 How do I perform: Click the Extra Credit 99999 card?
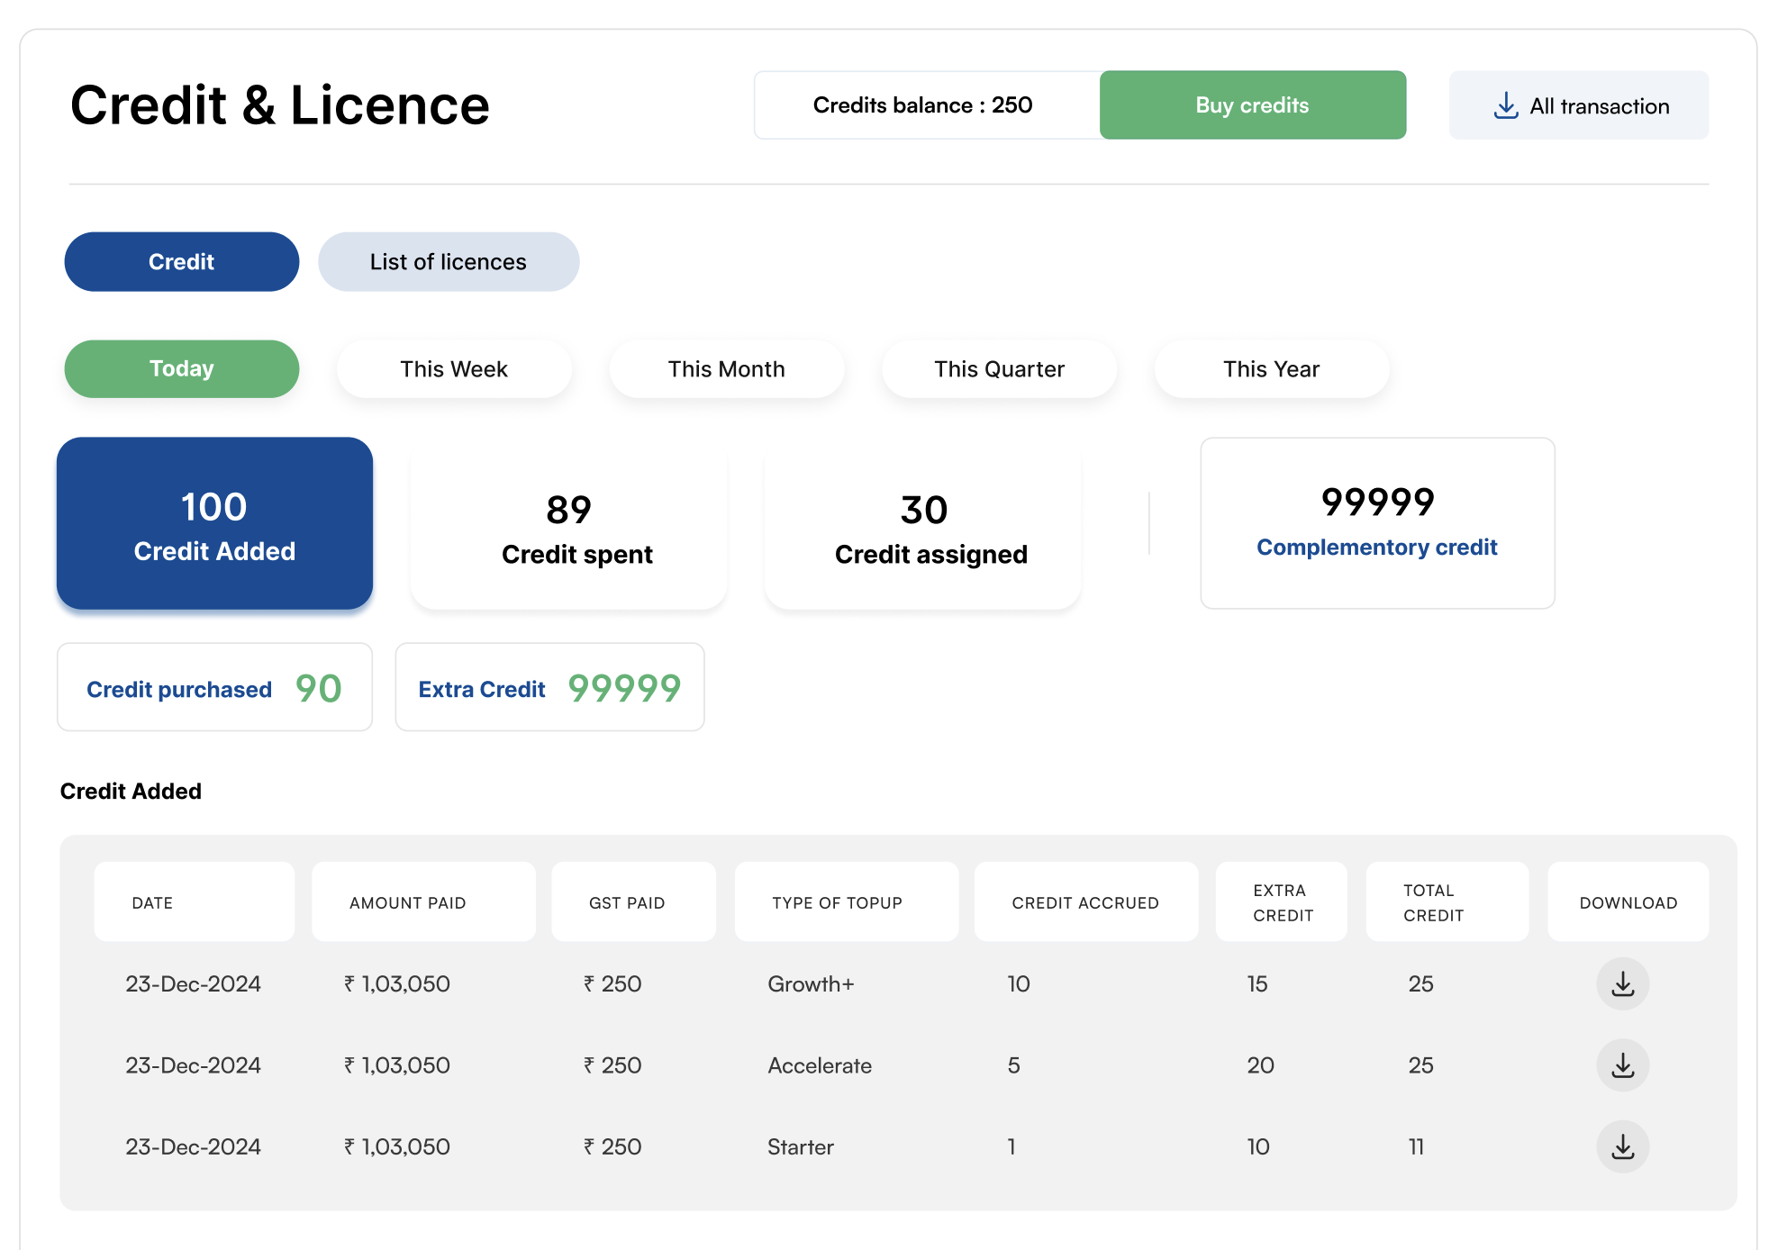(x=549, y=687)
